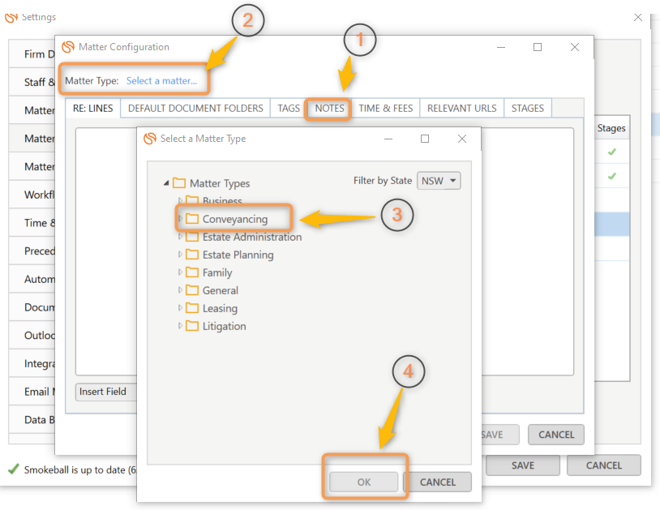Expand the Conveyancing folder arrow
Viewport: 660px width, 510px height.
point(180,218)
